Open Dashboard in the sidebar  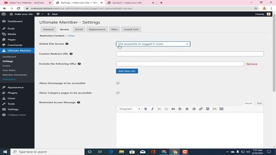[x=15, y=21]
